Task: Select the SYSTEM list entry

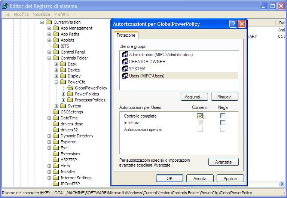Action: [x=137, y=69]
